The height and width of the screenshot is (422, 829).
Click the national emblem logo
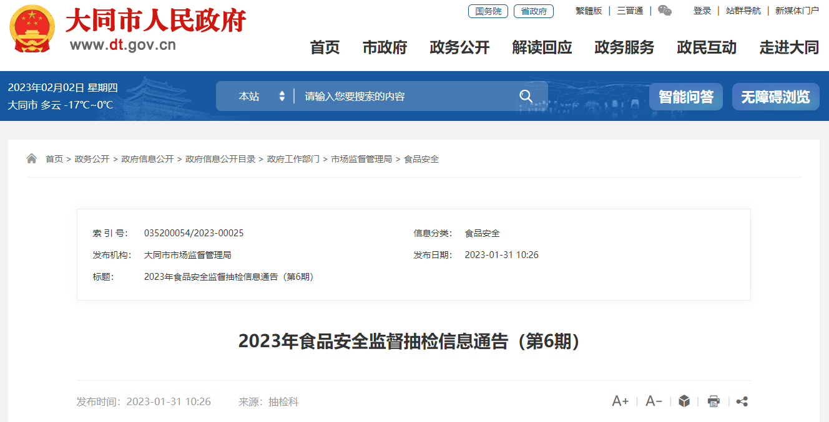pyautogui.click(x=32, y=29)
